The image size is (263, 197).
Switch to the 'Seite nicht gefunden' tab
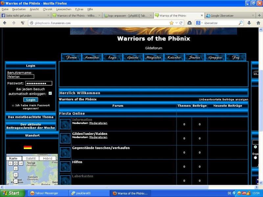(x=26, y=15)
